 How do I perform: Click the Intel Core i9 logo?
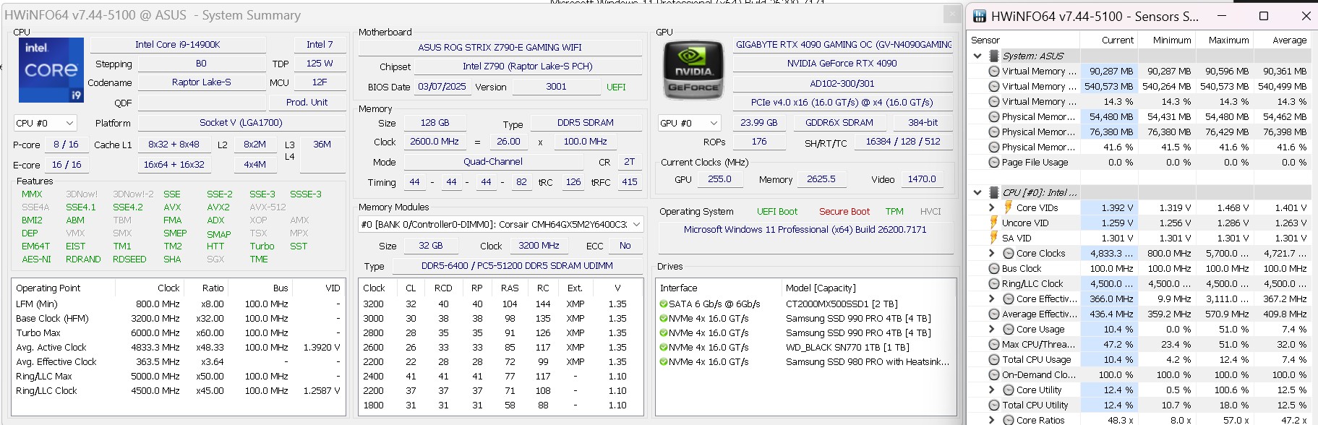[x=51, y=70]
